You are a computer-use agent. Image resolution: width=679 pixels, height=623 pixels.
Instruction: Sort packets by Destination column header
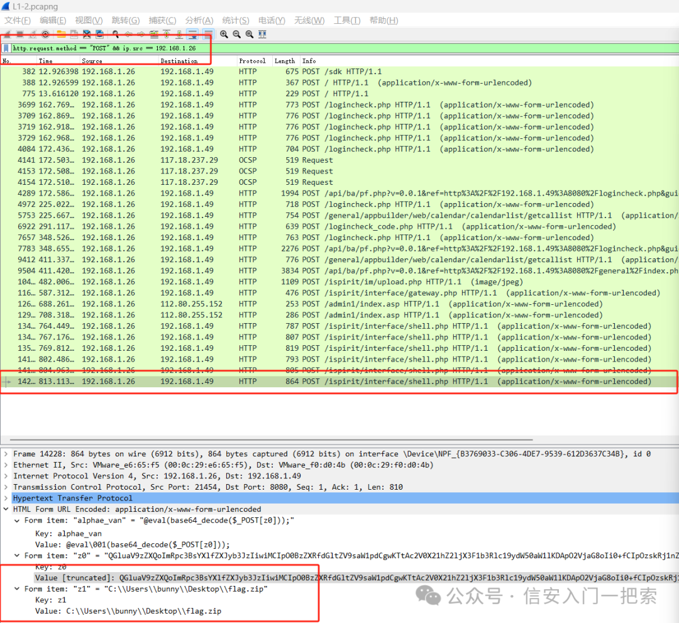[x=198, y=61]
